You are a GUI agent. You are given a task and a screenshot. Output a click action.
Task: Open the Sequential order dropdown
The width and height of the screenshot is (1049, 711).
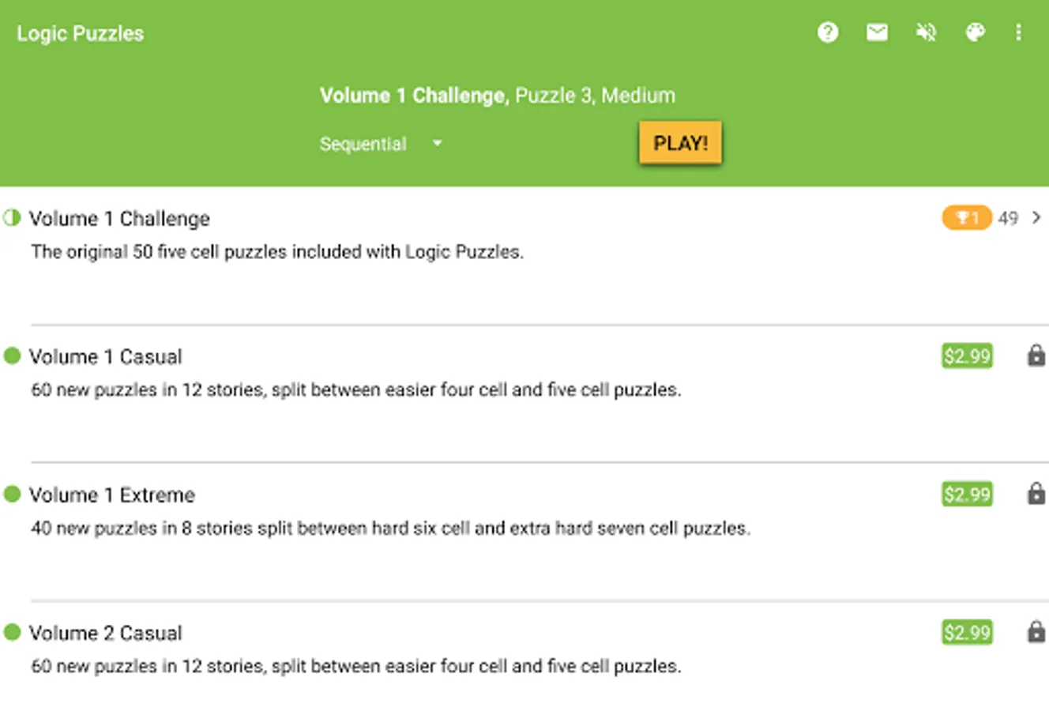point(381,144)
